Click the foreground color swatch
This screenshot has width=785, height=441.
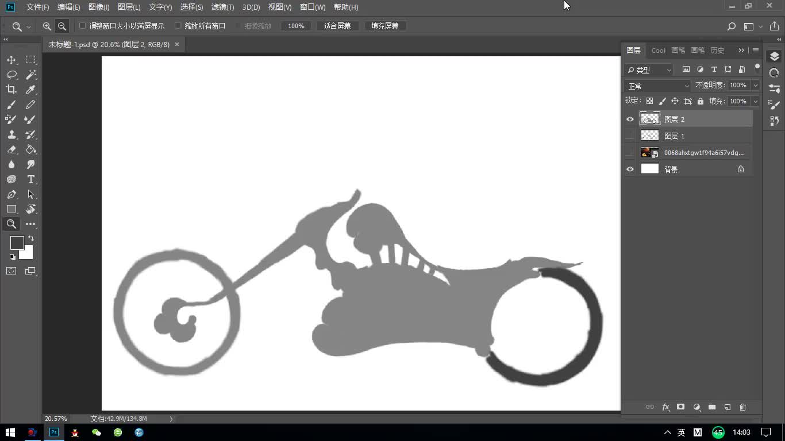(x=17, y=243)
